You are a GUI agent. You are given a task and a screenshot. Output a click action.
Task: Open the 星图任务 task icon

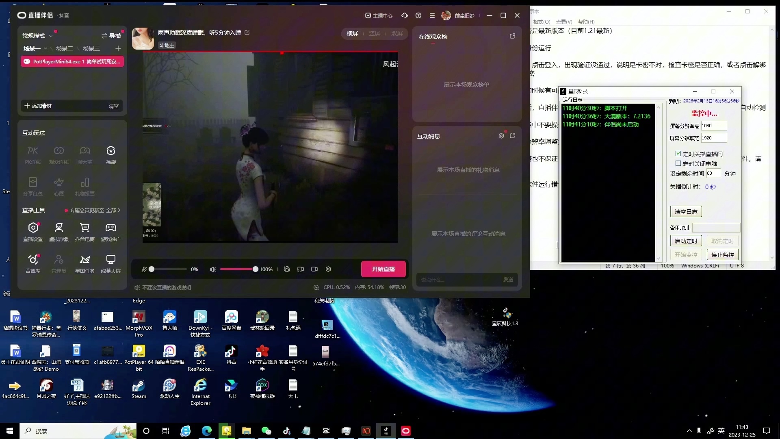(x=85, y=260)
